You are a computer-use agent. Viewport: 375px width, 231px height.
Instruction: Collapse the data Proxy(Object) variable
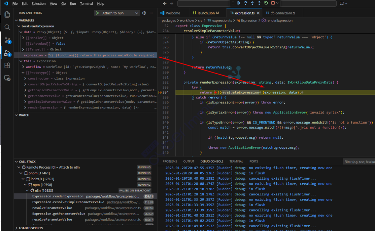21,32
